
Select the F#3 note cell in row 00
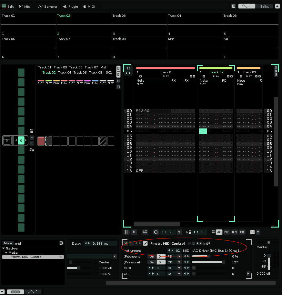pyautogui.click(x=140, y=111)
